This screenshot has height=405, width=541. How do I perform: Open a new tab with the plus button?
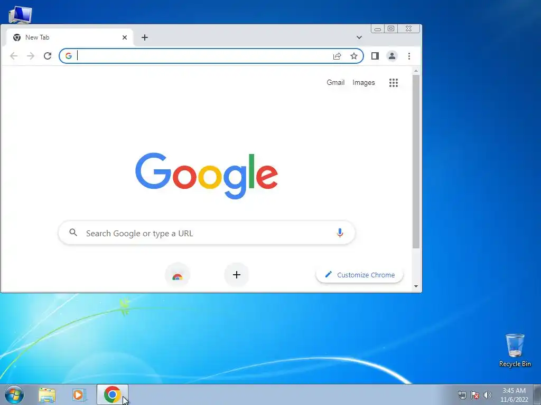[145, 37]
